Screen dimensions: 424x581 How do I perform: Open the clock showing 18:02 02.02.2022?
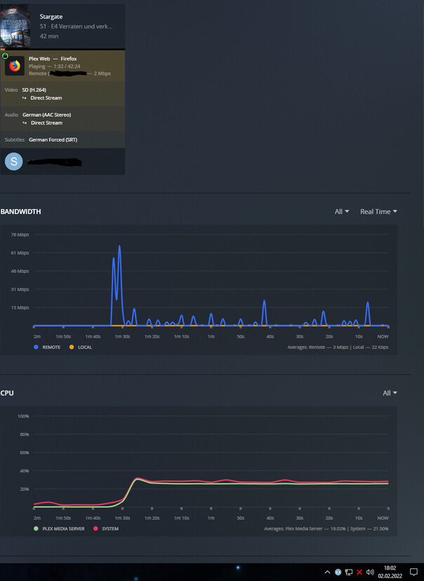[x=390, y=572]
